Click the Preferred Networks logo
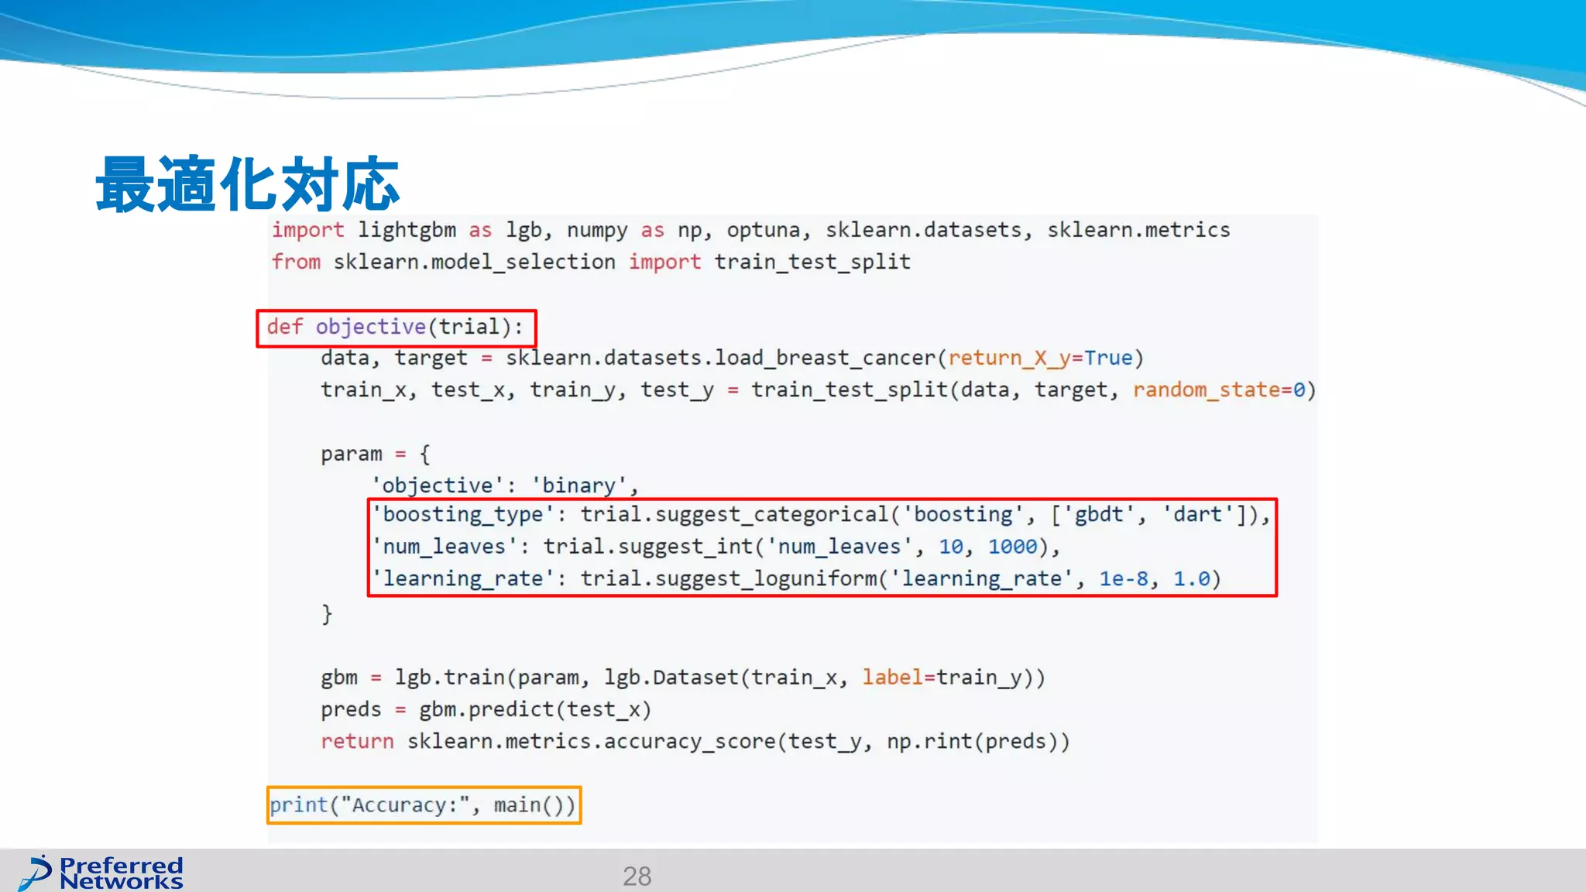 click(x=101, y=873)
